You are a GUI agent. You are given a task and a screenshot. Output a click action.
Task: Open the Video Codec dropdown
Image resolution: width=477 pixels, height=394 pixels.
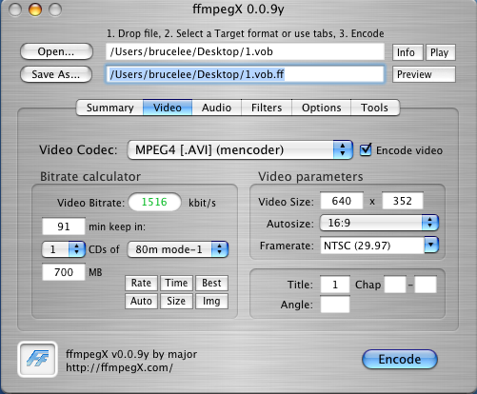click(240, 149)
